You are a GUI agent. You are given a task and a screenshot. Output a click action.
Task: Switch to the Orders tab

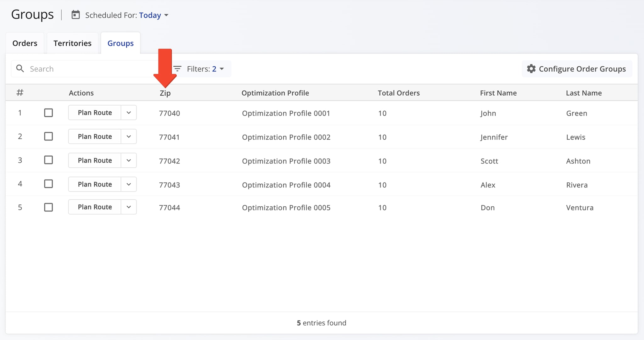coord(25,43)
